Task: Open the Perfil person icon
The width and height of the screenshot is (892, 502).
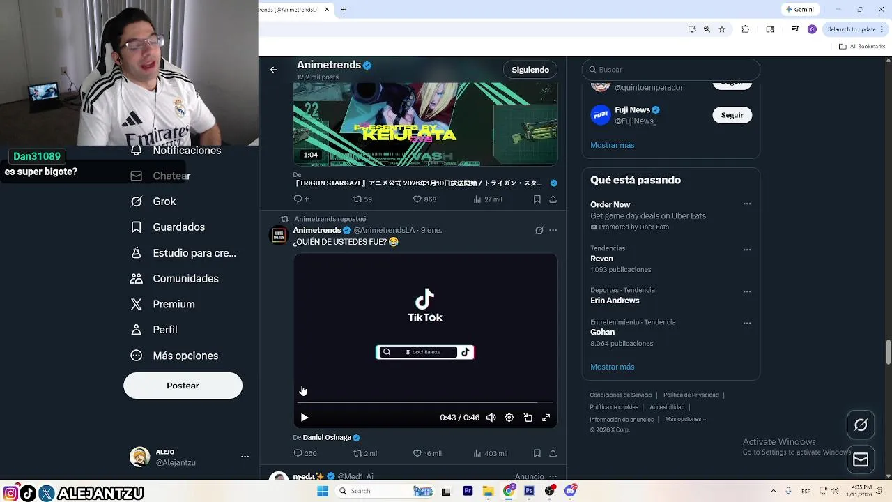Action: pos(137,330)
